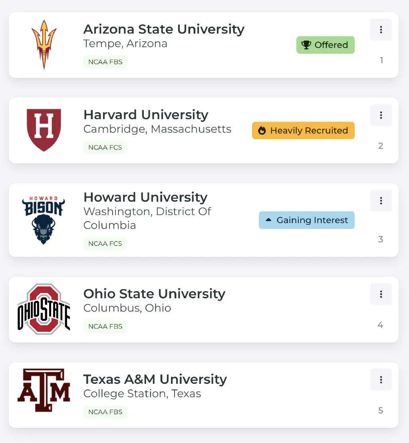Click the Offered status badge
The height and width of the screenshot is (443, 409).
(325, 45)
